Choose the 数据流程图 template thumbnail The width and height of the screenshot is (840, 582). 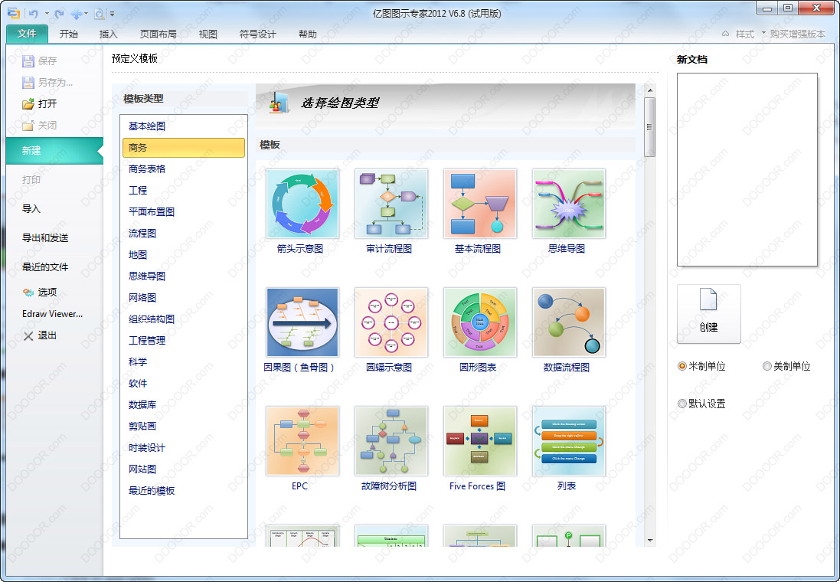tap(569, 322)
